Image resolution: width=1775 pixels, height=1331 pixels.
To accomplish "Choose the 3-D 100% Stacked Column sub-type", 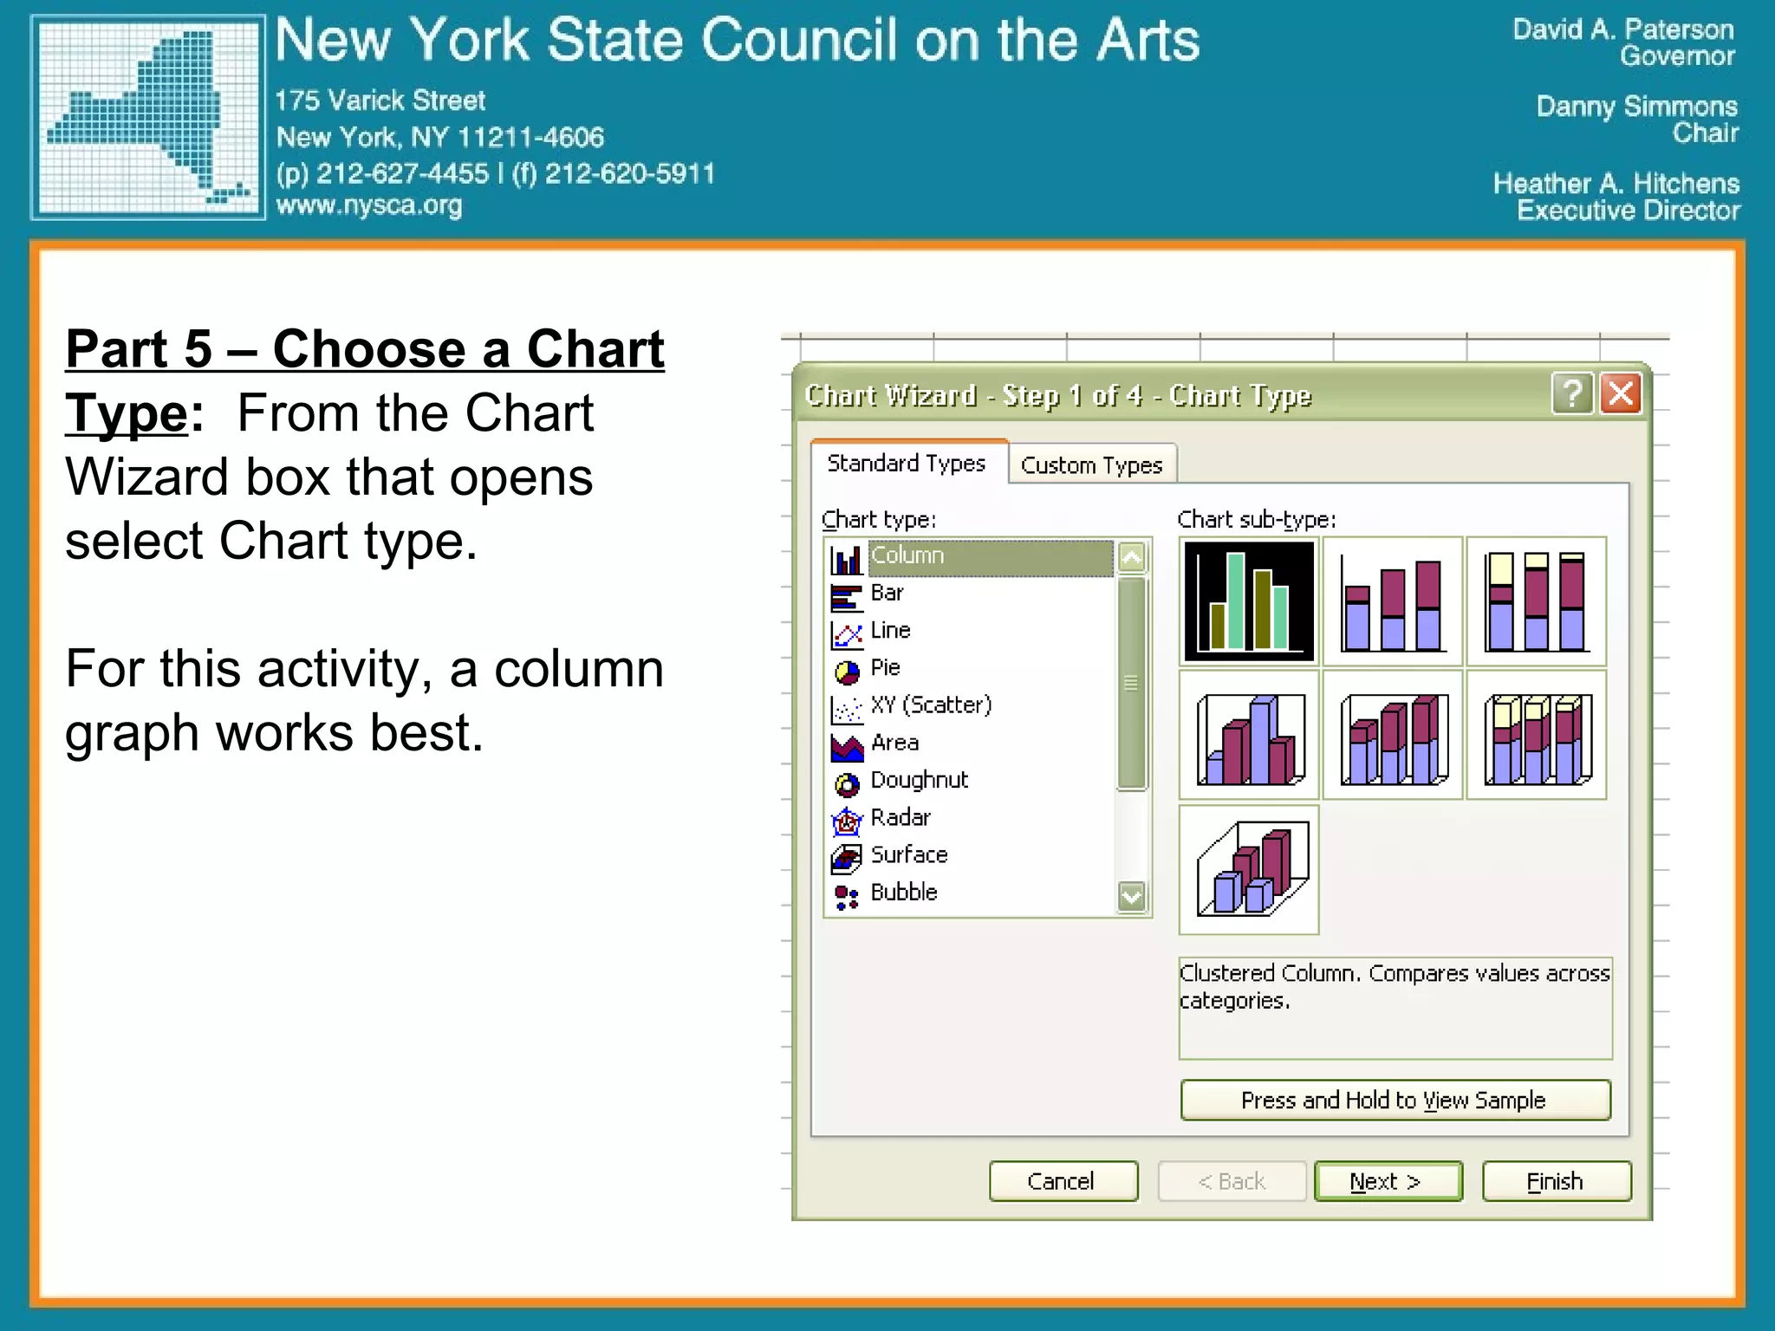I will tap(1537, 735).
